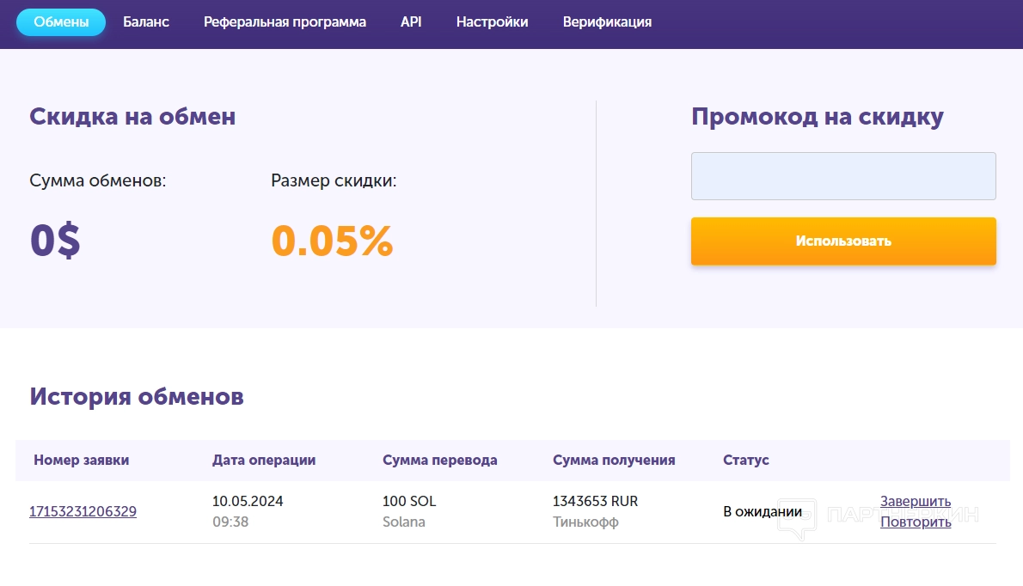Click the Статус column header
The width and height of the screenshot is (1023, 586).
746,461
